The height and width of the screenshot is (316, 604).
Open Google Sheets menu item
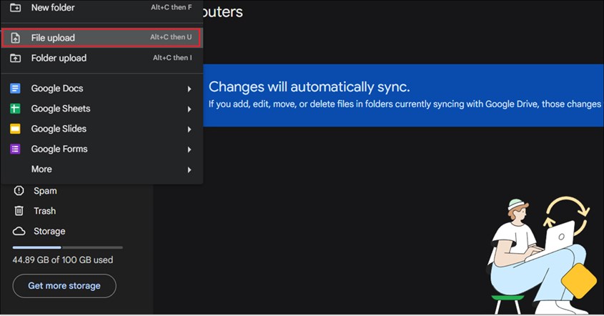(x=102, y=109)
